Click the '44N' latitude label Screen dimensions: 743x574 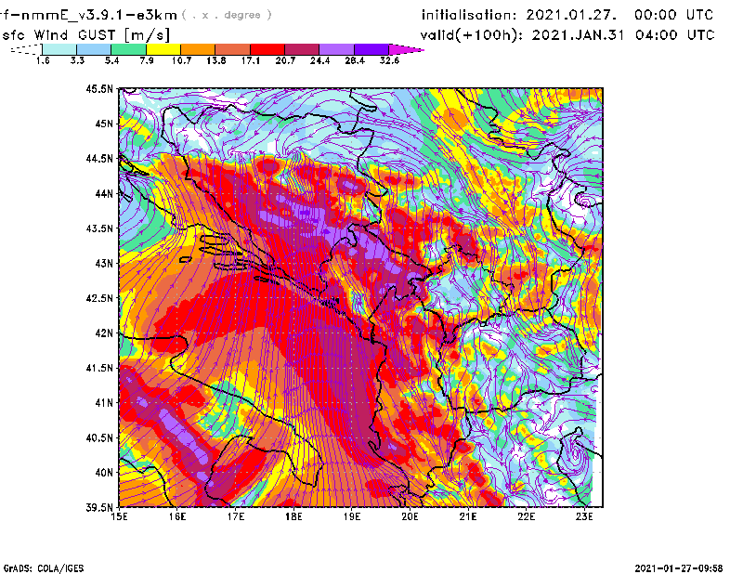coord(104,193)
